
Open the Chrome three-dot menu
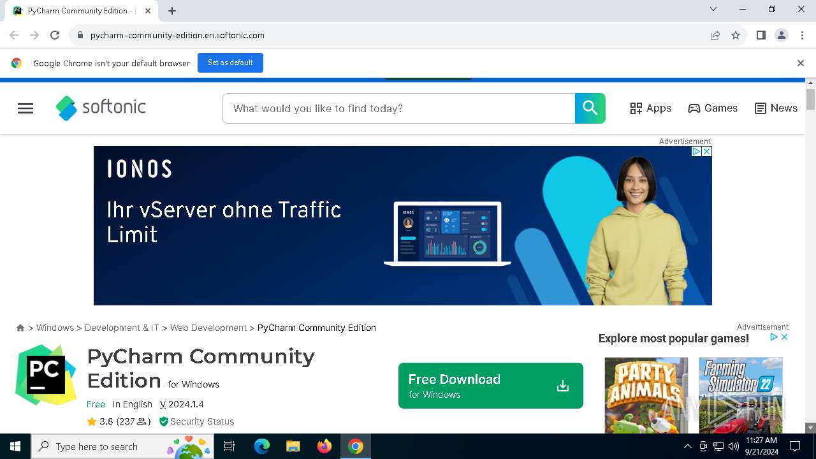tap(802, 35)
